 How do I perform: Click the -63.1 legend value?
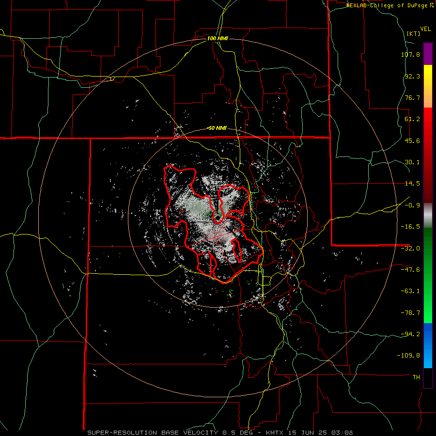[410, 291]
